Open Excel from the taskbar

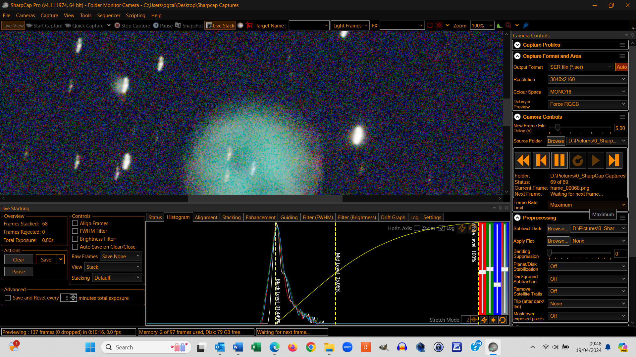coord(256,347)
